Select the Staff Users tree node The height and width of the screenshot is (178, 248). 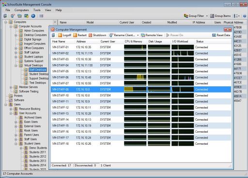[31, 139]
